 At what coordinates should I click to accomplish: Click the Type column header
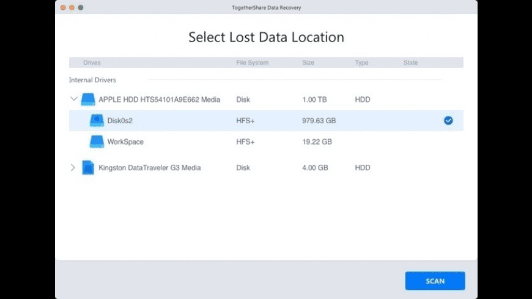361,63
